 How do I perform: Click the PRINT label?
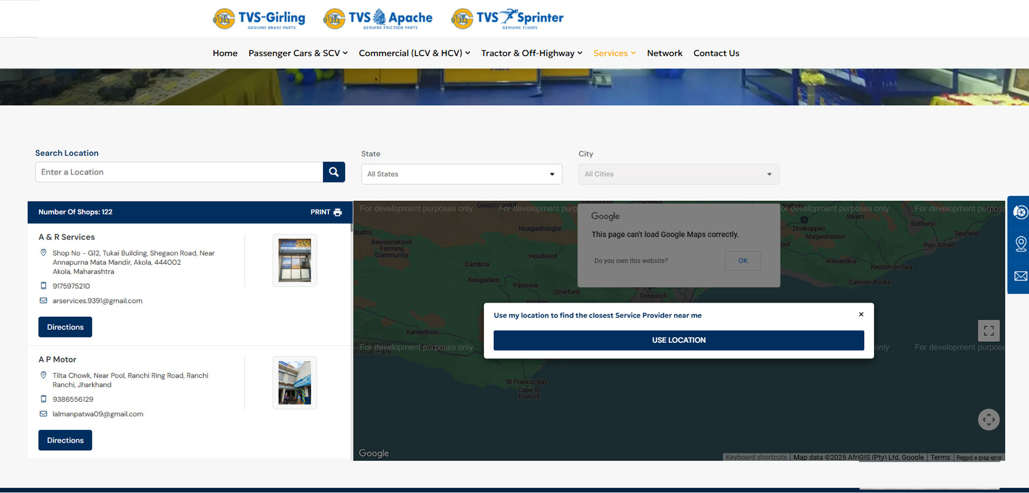click(320, 212)
